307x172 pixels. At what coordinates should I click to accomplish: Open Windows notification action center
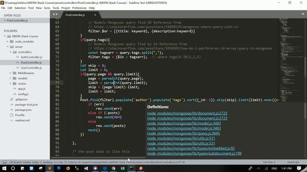tap(299, 168)
